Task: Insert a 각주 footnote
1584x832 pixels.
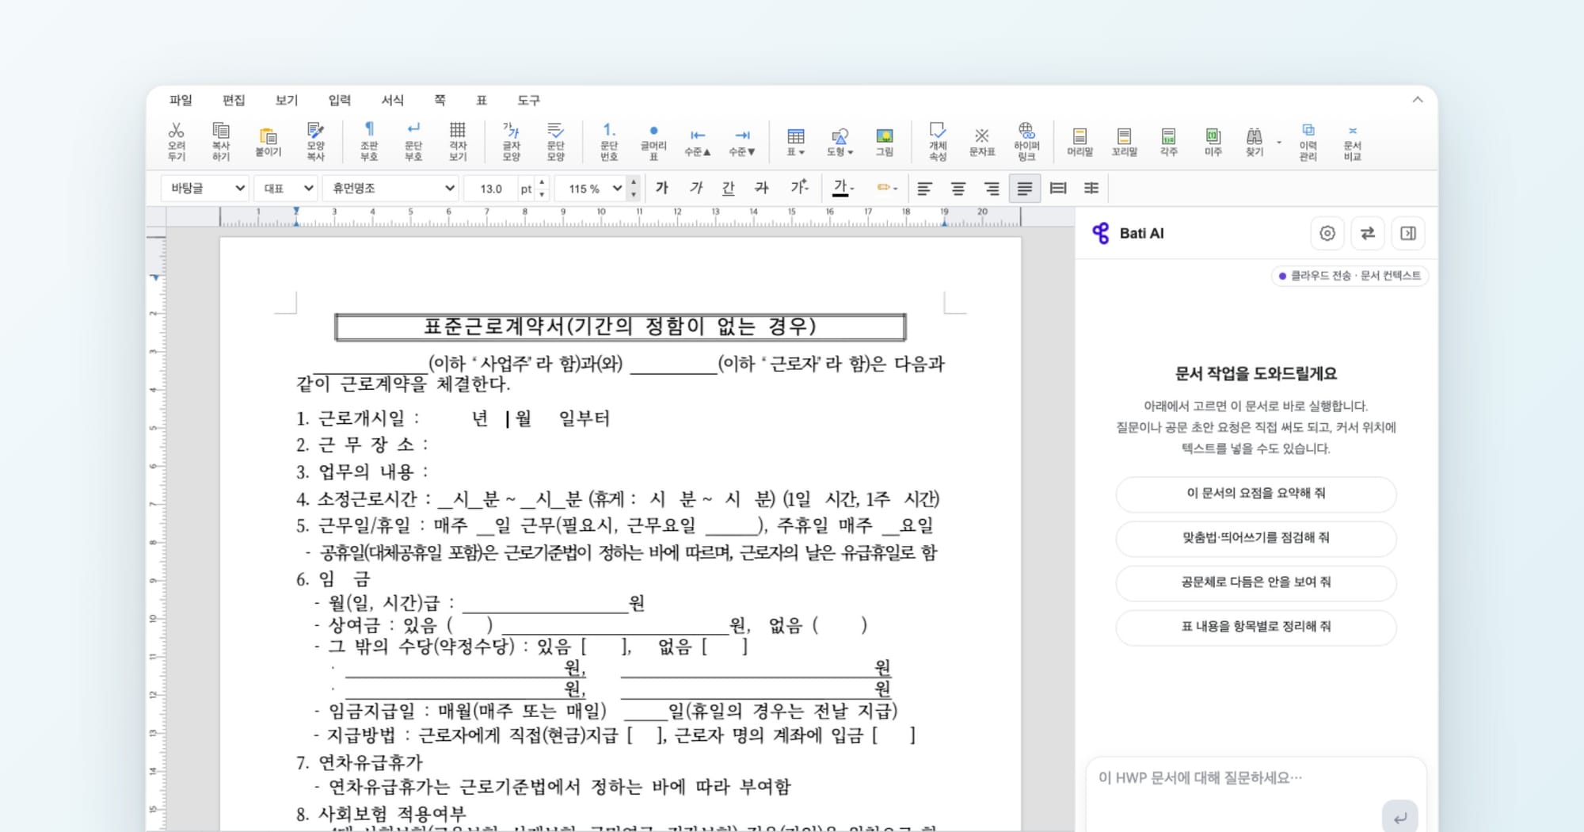Action: coord(1169,141)
